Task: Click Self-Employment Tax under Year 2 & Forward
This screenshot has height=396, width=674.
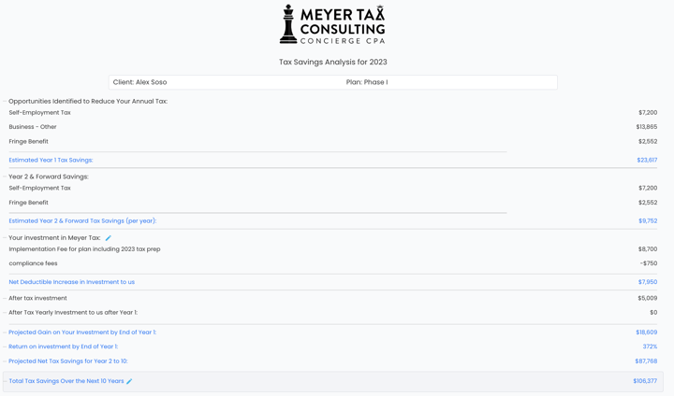Action: click(39, 188)
